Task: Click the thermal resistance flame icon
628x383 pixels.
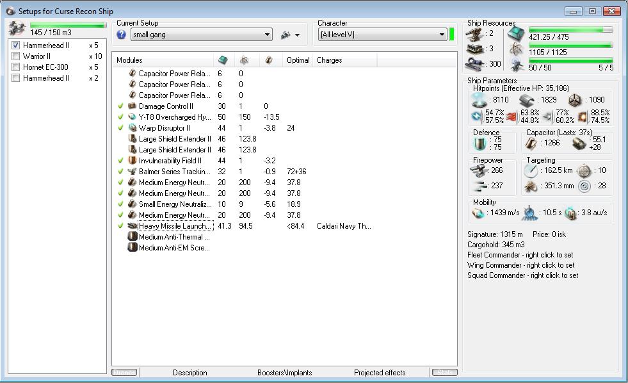Action: [511, 117]
